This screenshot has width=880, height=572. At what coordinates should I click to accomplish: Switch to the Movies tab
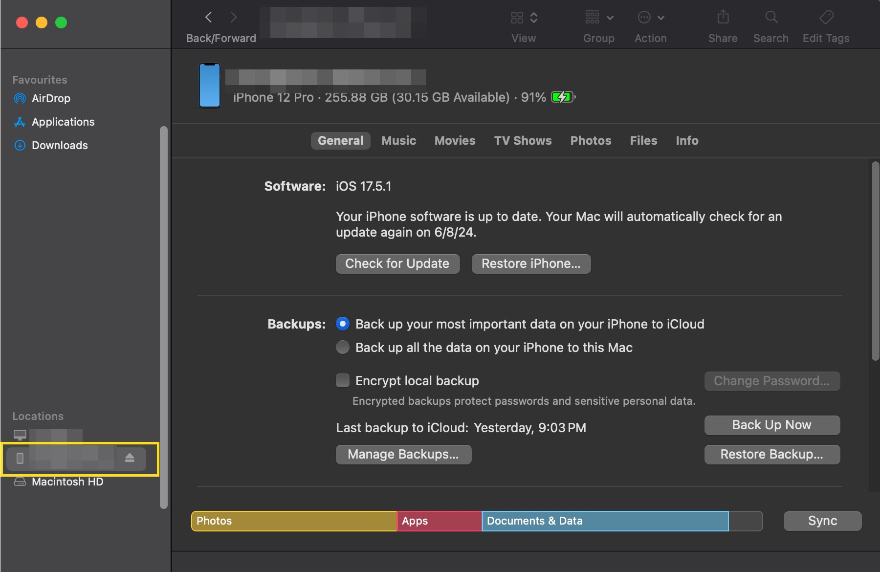[455, 141]
